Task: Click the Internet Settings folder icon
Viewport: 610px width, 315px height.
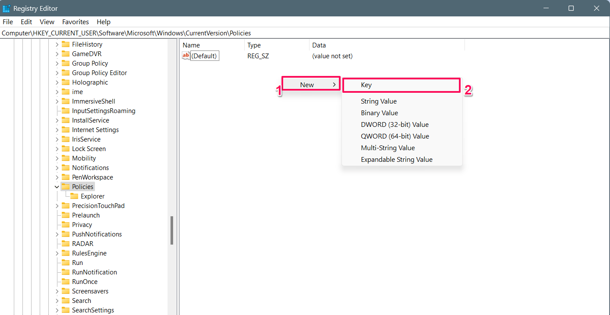Action: coord(66,129)
